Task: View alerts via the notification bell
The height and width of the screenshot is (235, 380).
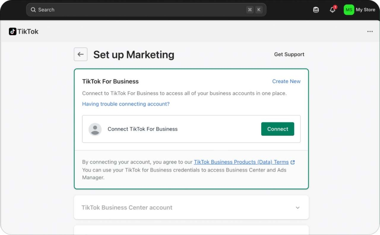Action: pos(332,10)
